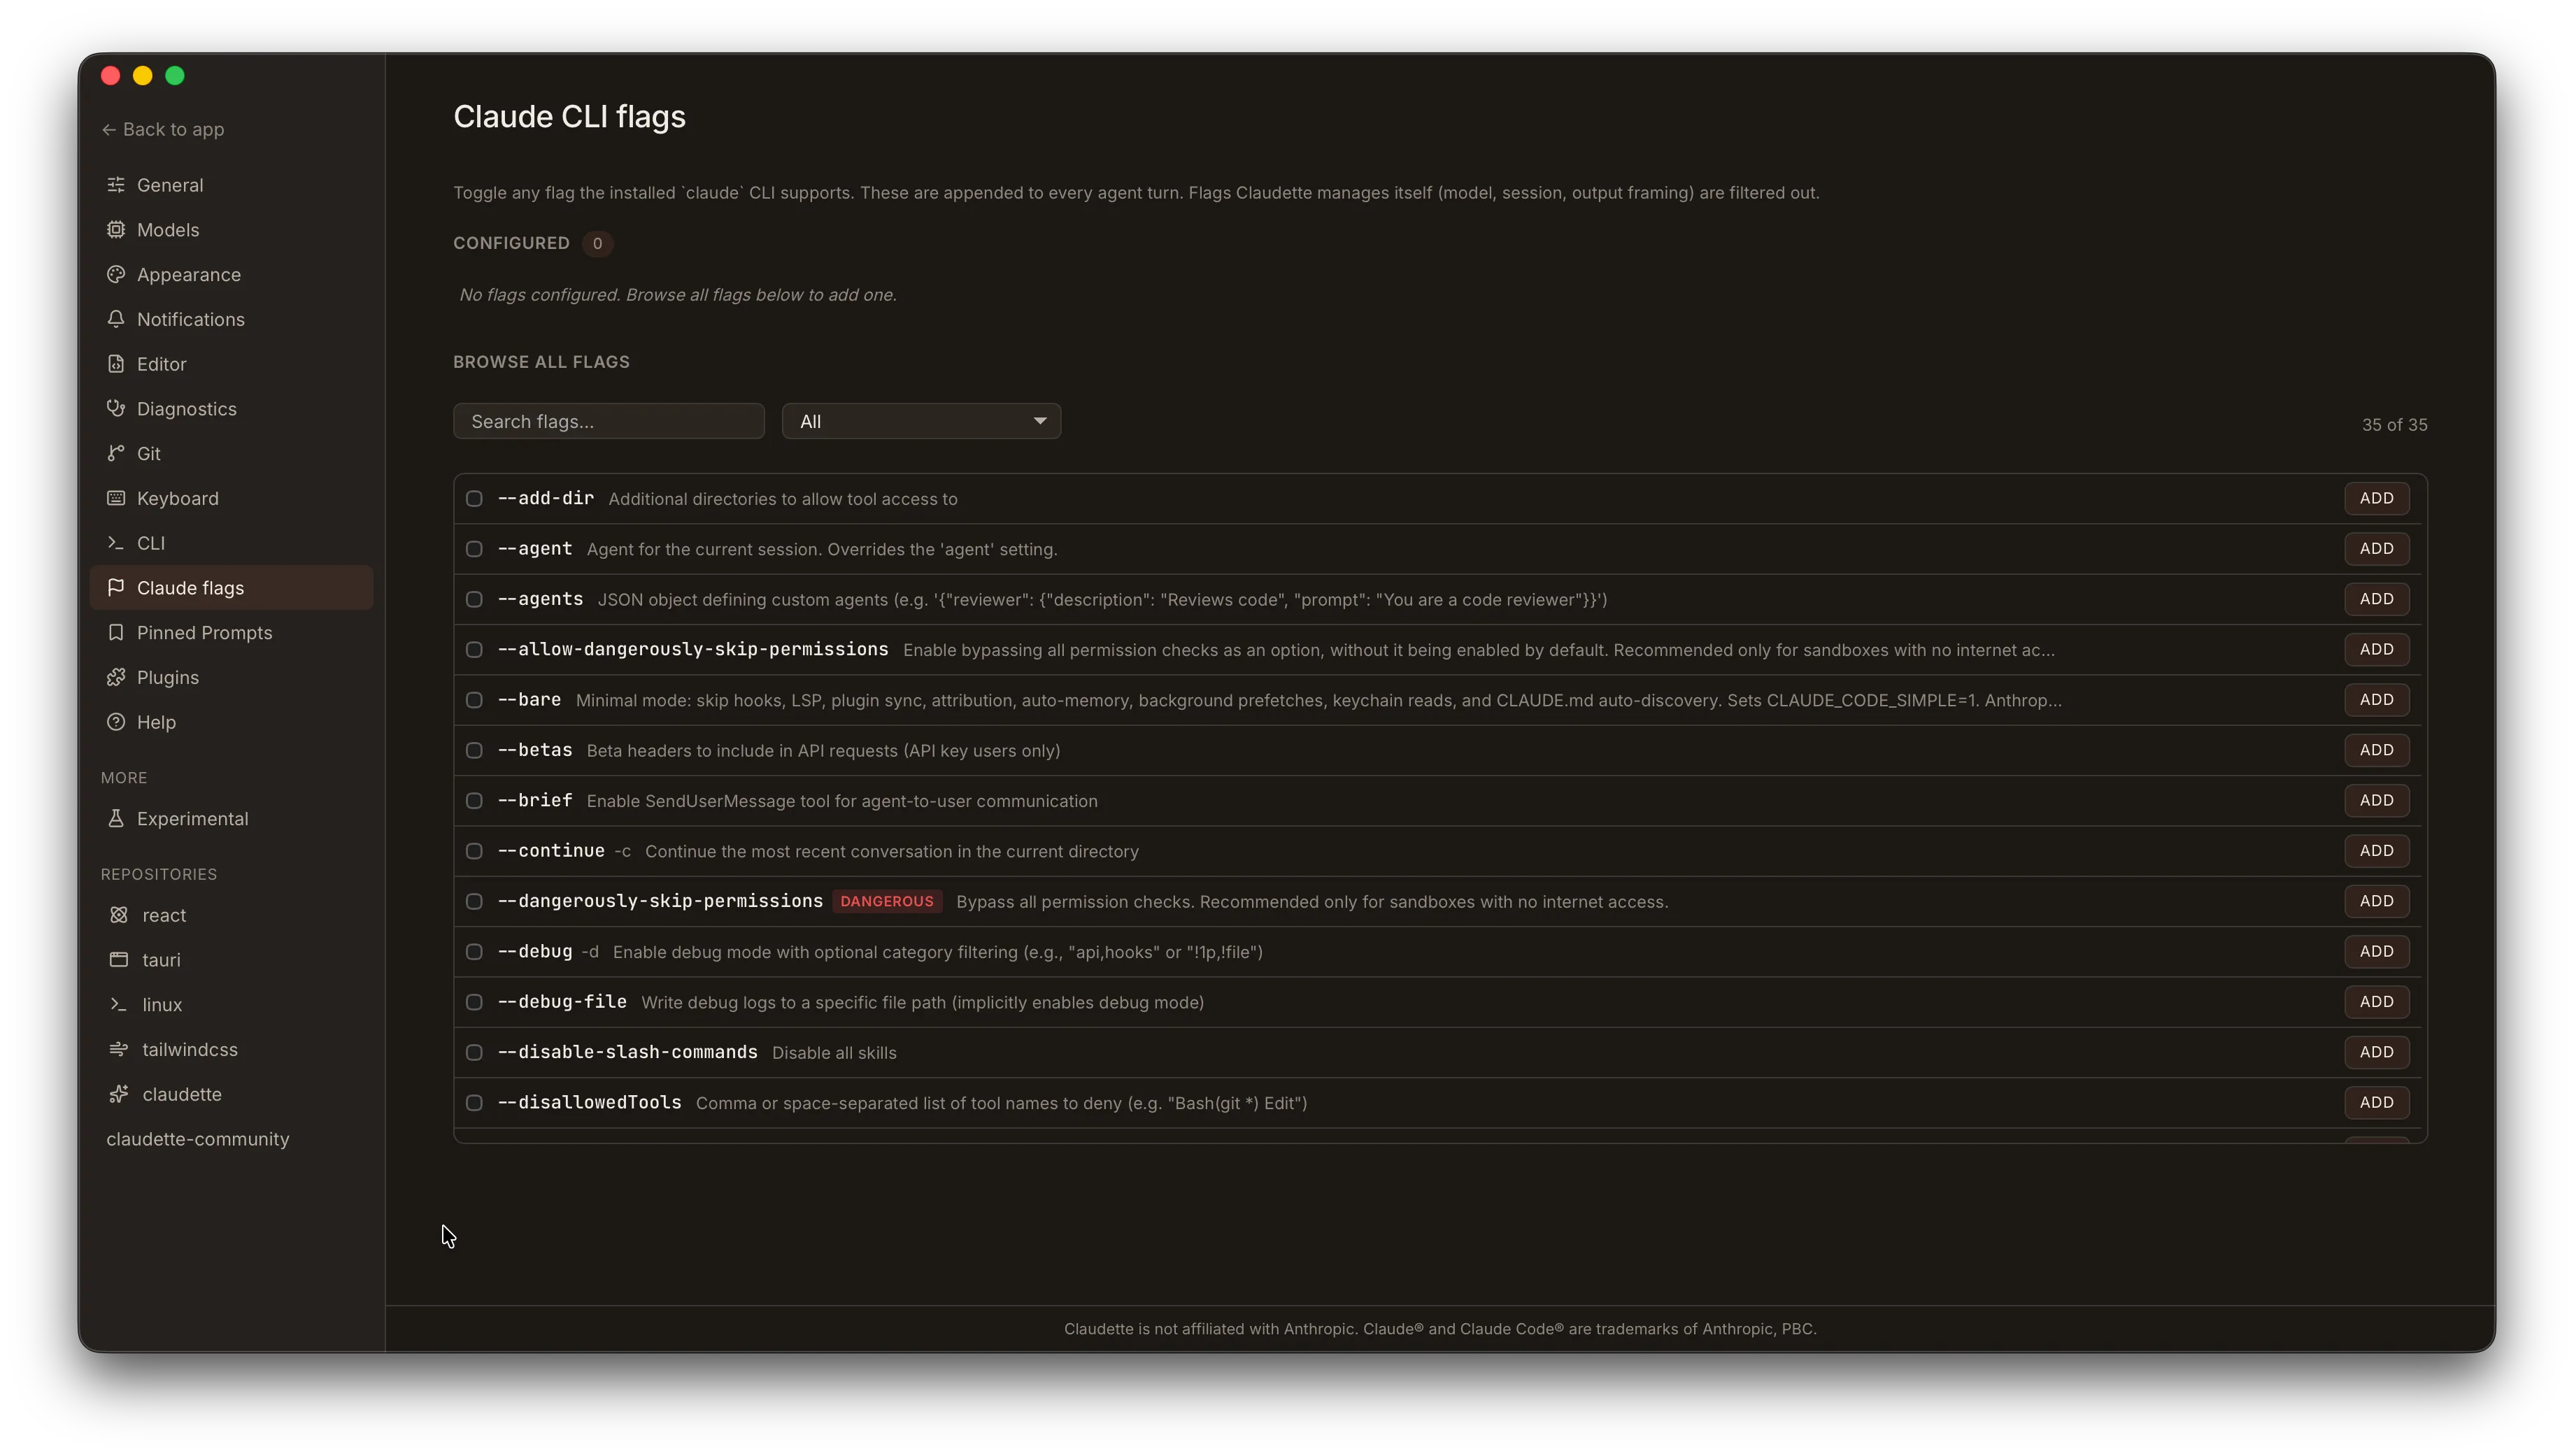Toggle the --disallowedTools checkbox
Screen dimensions: 2574x1456
(474, 1103)
